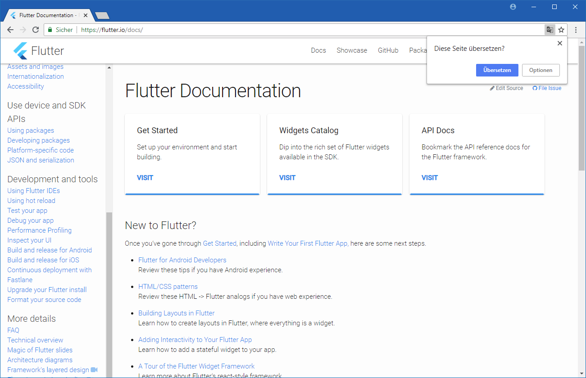This screenshot has height=378, width=586.
Task: Click VISIT on Get Started card
Action: click(145, 178)
